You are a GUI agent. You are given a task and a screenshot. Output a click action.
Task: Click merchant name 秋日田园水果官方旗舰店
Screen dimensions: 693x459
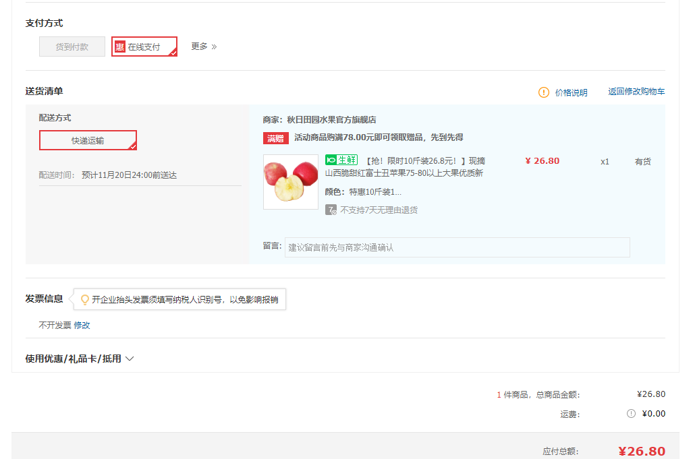tap(331, 119)
